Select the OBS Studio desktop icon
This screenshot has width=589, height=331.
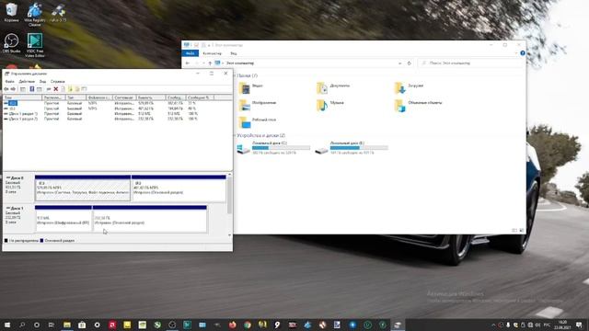point(11,43)
